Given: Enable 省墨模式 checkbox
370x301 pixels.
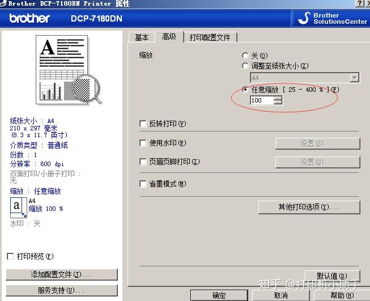Looking at the screenshot, I should pos(143,184).
